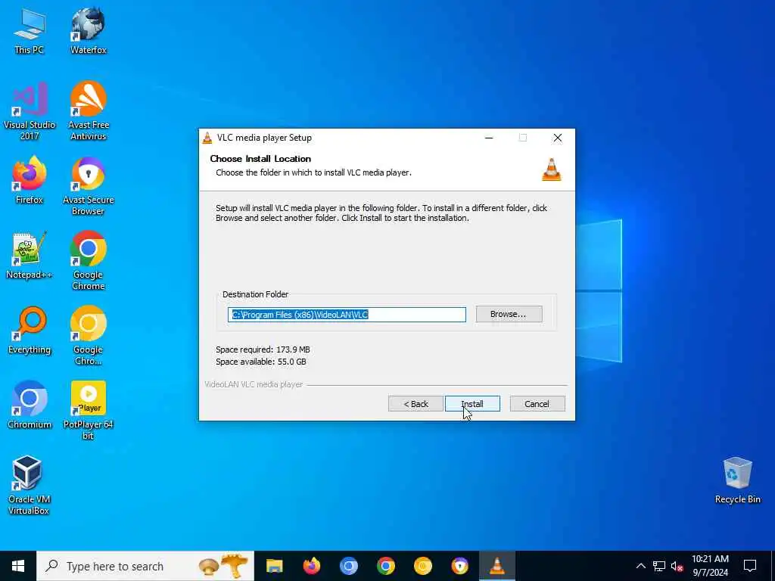775x581 pixels.
Task: Open Google Chrome from the taskbar
Action: [385, 566]
